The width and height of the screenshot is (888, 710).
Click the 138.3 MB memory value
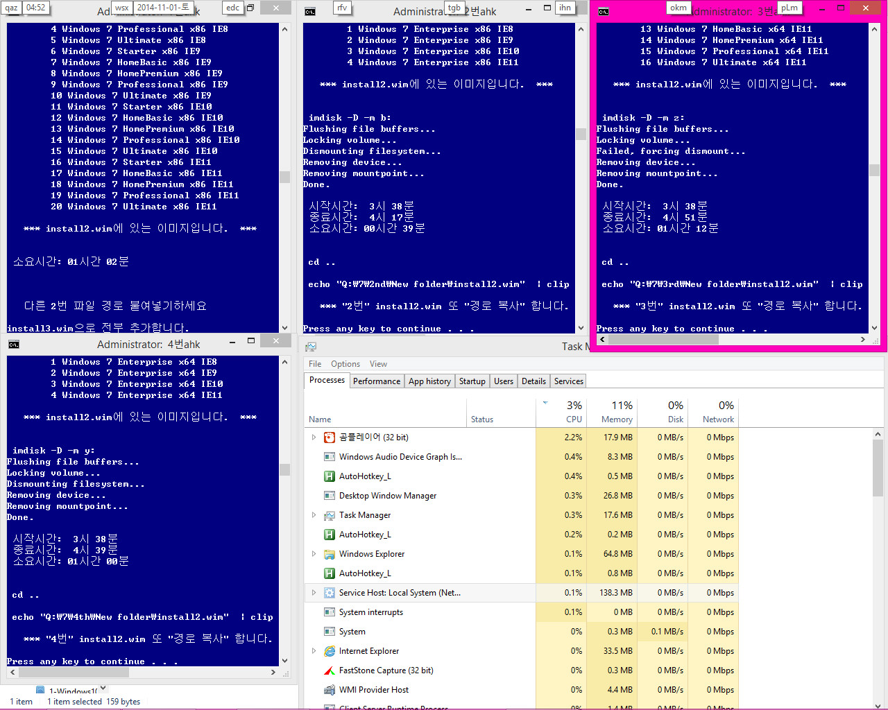click(616, 593)
